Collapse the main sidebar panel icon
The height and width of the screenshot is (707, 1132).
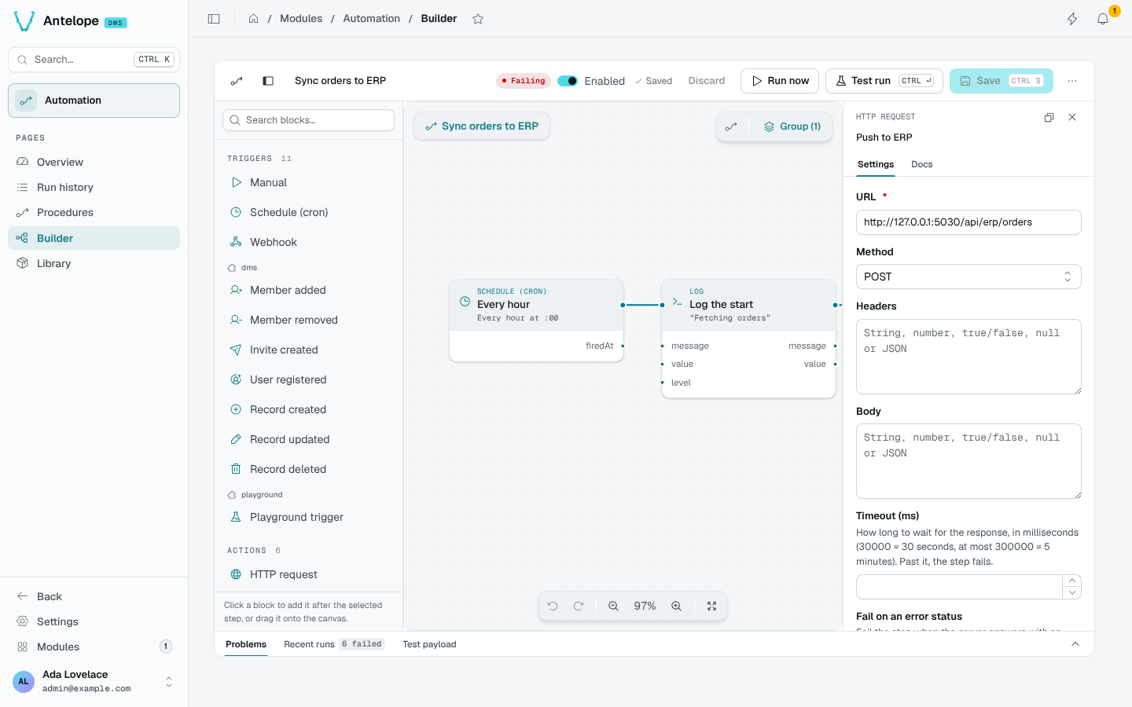coord(214,19)
